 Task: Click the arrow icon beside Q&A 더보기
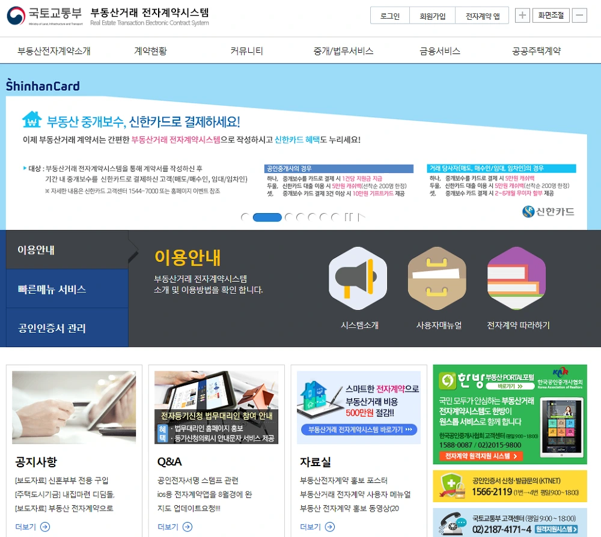[188, 527]
